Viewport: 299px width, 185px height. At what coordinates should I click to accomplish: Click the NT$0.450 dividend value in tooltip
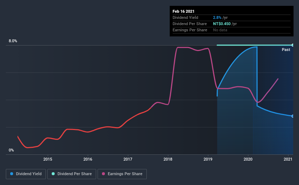pyautogui.click(x=222, y=24)
